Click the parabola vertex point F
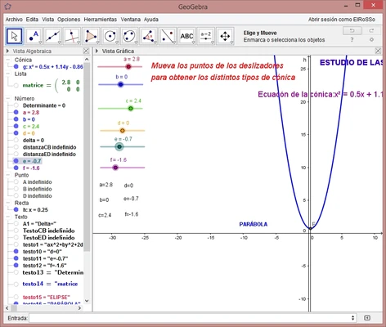The image size is (386, 327). click(x=310, y=228)
